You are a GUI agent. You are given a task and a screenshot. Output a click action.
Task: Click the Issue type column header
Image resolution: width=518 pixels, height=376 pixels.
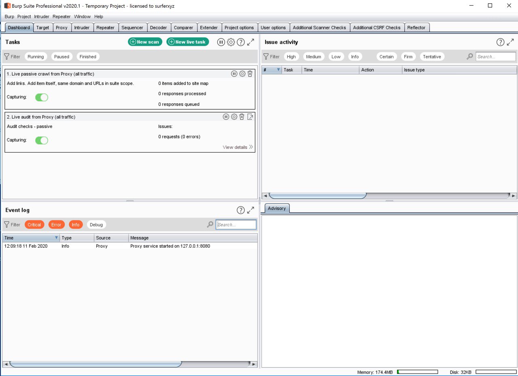tap(459, 70)
